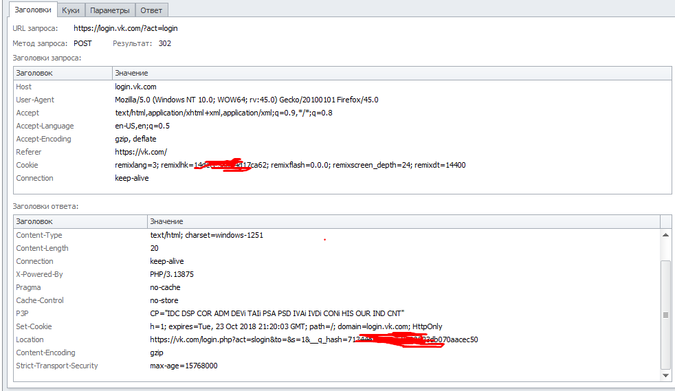This screenshot has width=675, height=391.
Task: Select the Content-Type response row
Action: 337,235
